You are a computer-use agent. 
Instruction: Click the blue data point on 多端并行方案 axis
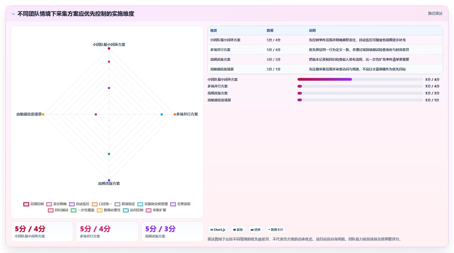click(x=162, y=114)
